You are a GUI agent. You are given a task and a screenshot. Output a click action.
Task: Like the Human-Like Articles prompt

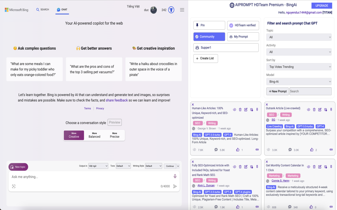tap(238, 150)
